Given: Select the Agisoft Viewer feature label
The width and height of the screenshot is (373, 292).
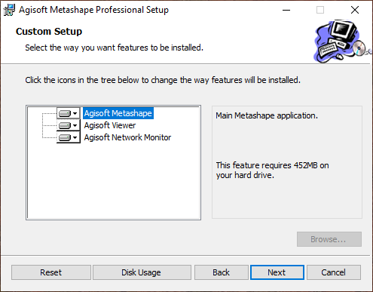Looking at the screenshot, I should tap(110, 125).
